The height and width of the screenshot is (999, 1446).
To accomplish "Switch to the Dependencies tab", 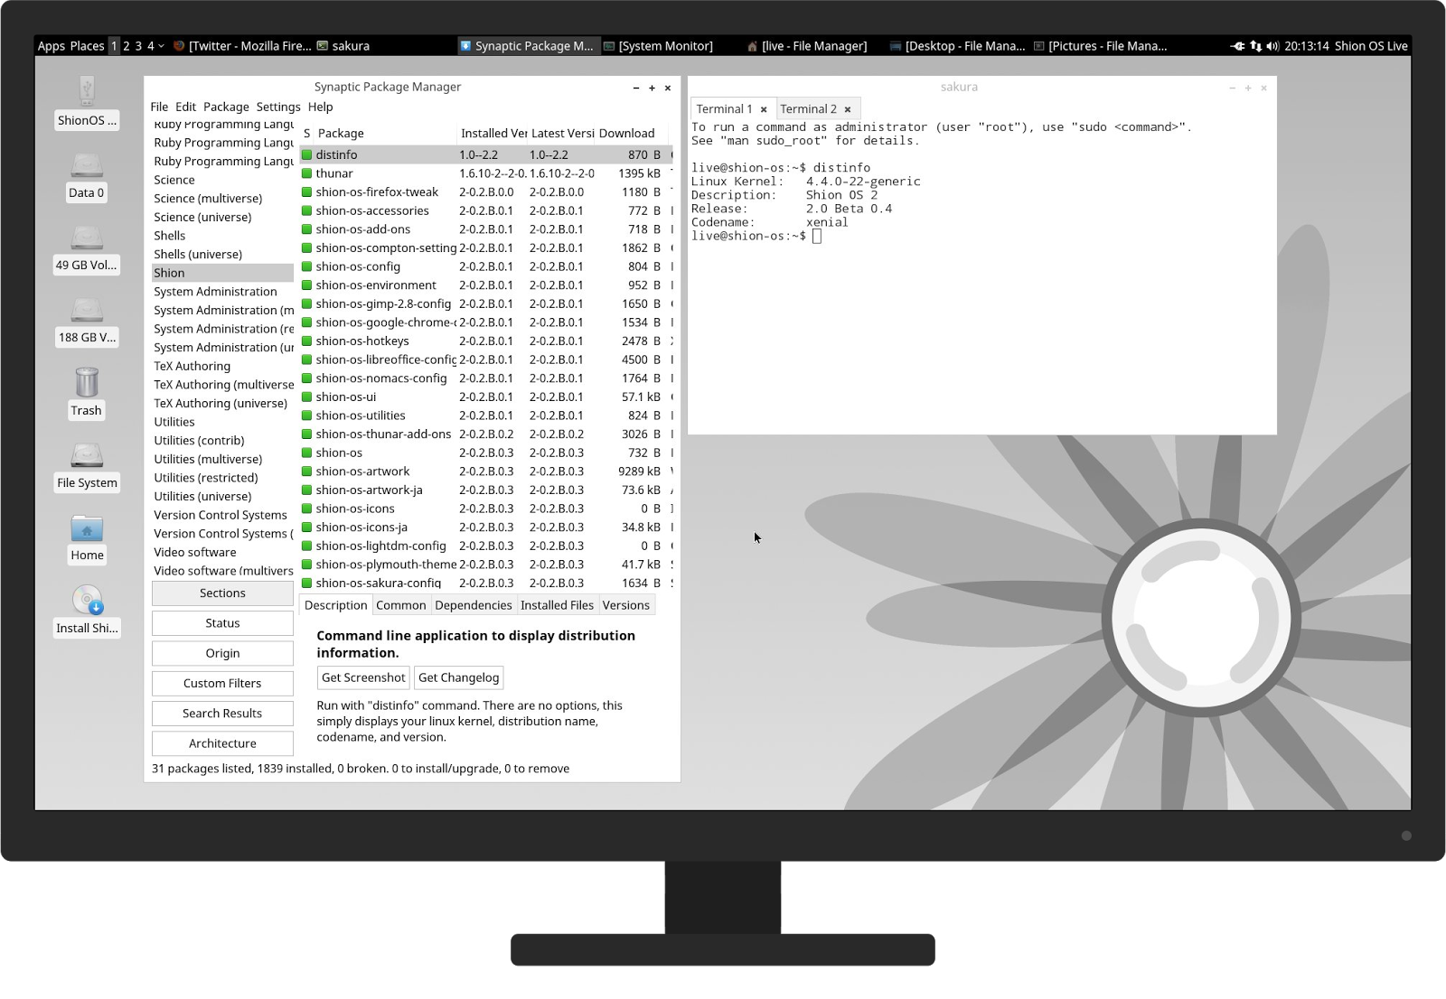I will pos(474,605).
